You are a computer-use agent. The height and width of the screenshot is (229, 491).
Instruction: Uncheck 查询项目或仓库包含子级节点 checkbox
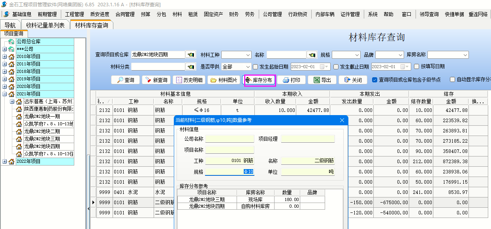click(x=375, y=80)
